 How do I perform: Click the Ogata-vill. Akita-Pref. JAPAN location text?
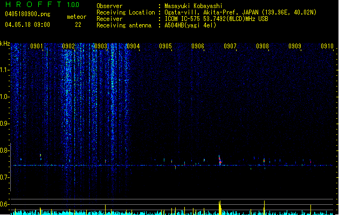tap(240, 12)
